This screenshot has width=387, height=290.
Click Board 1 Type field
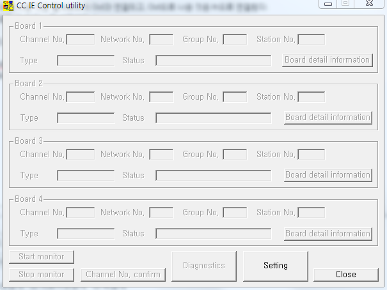(86, 61)
